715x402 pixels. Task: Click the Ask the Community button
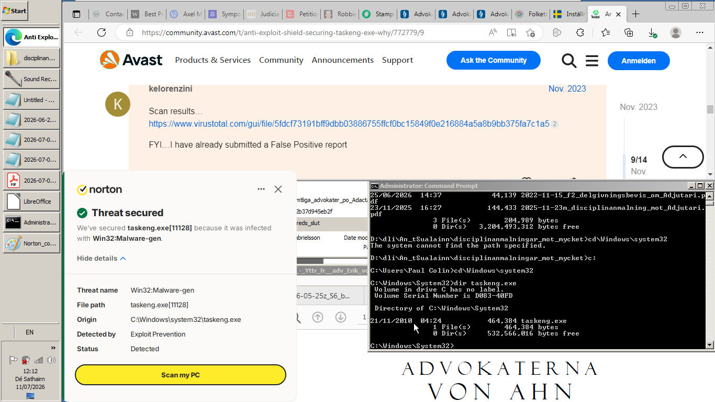tap(494, 60)
